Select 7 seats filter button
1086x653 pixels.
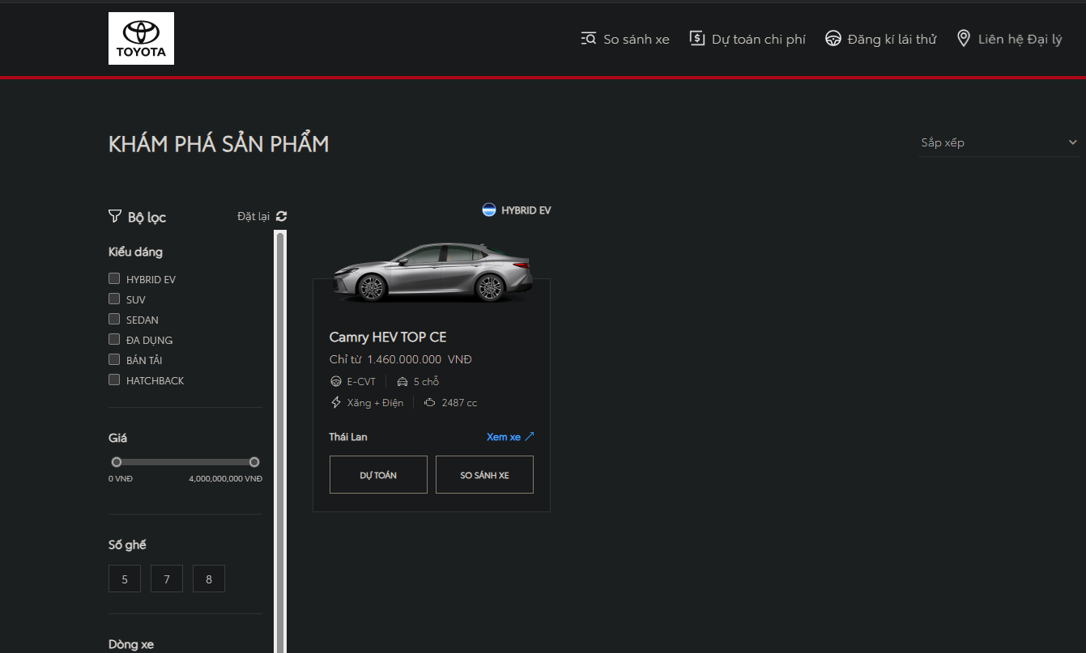click(167, 579)
